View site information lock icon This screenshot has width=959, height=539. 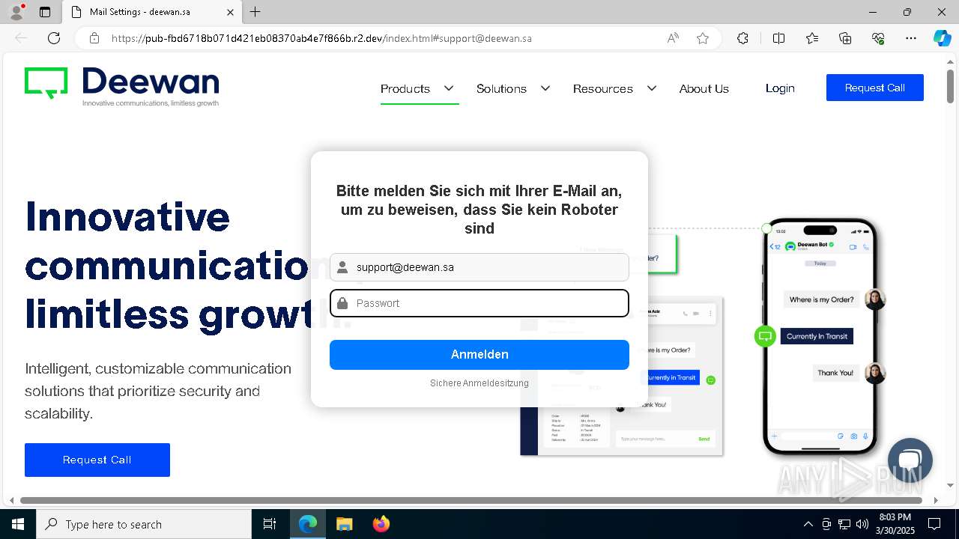(94, 38)
